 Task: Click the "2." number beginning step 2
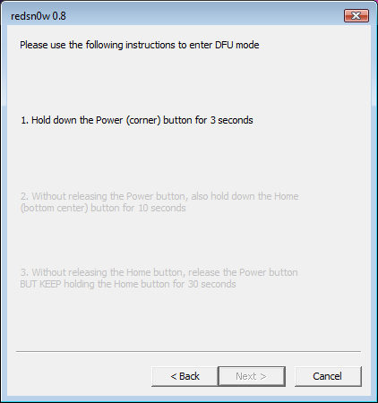(x=24, y=196)
